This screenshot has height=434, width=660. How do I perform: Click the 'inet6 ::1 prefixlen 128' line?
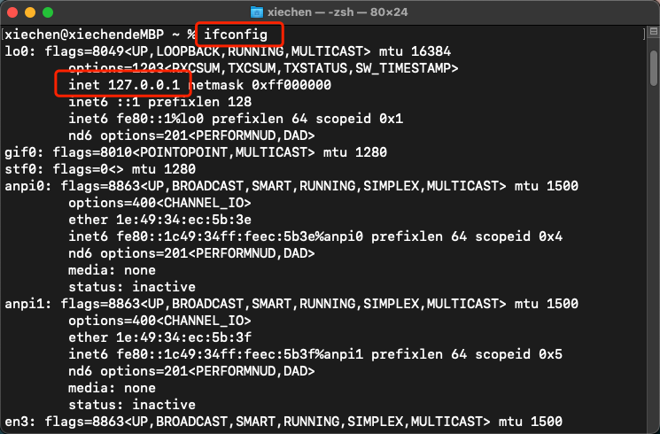click(160, 102)
